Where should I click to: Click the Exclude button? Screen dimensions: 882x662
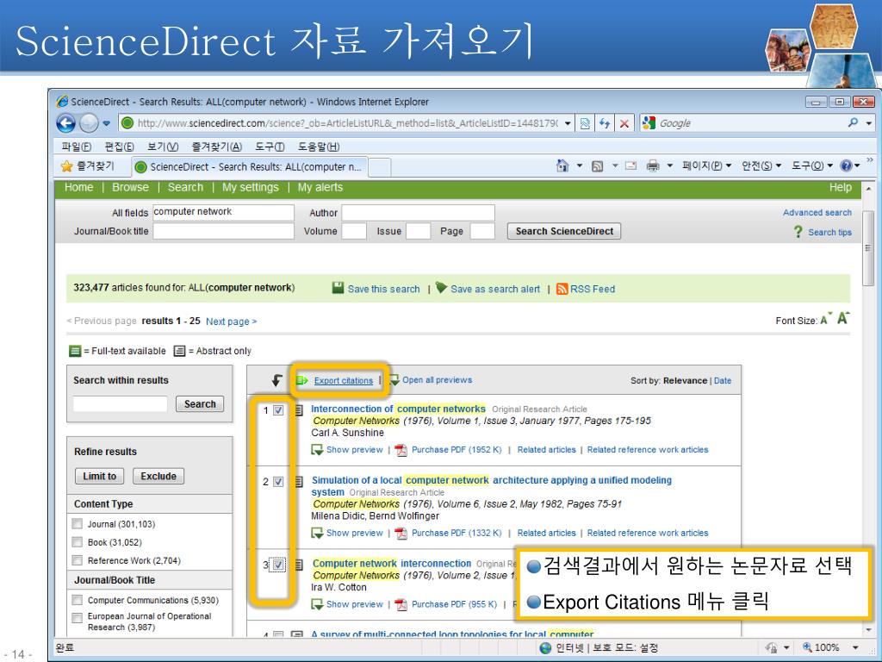coord(158,476)
